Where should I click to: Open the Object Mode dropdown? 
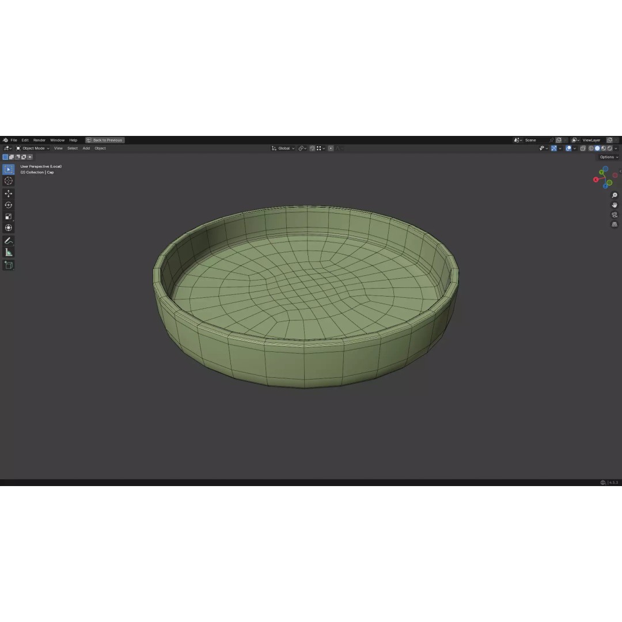(x=32, y=149)
